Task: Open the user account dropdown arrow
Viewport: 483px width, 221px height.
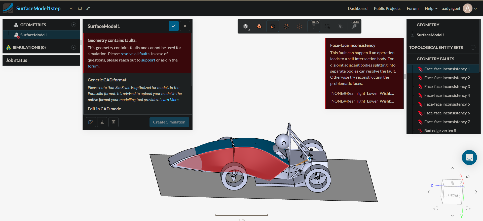Action: [x=476, y=9]
